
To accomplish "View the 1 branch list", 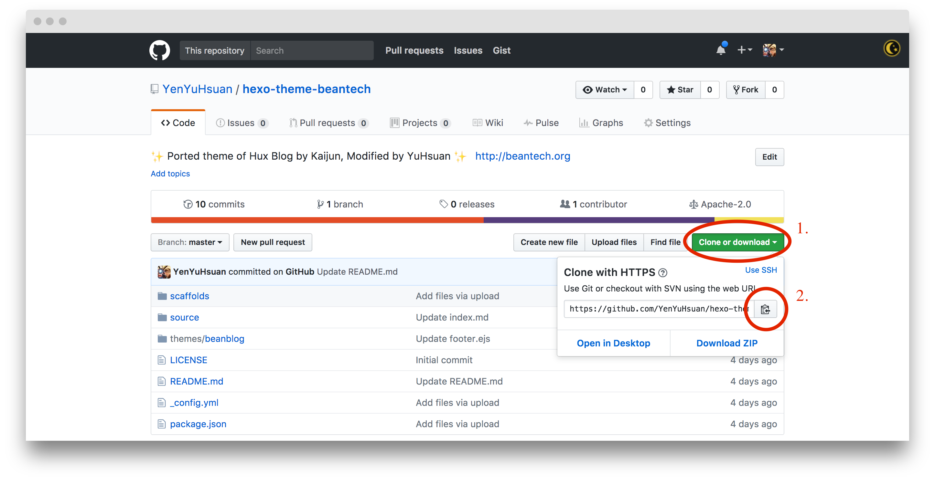I will 340,204.
